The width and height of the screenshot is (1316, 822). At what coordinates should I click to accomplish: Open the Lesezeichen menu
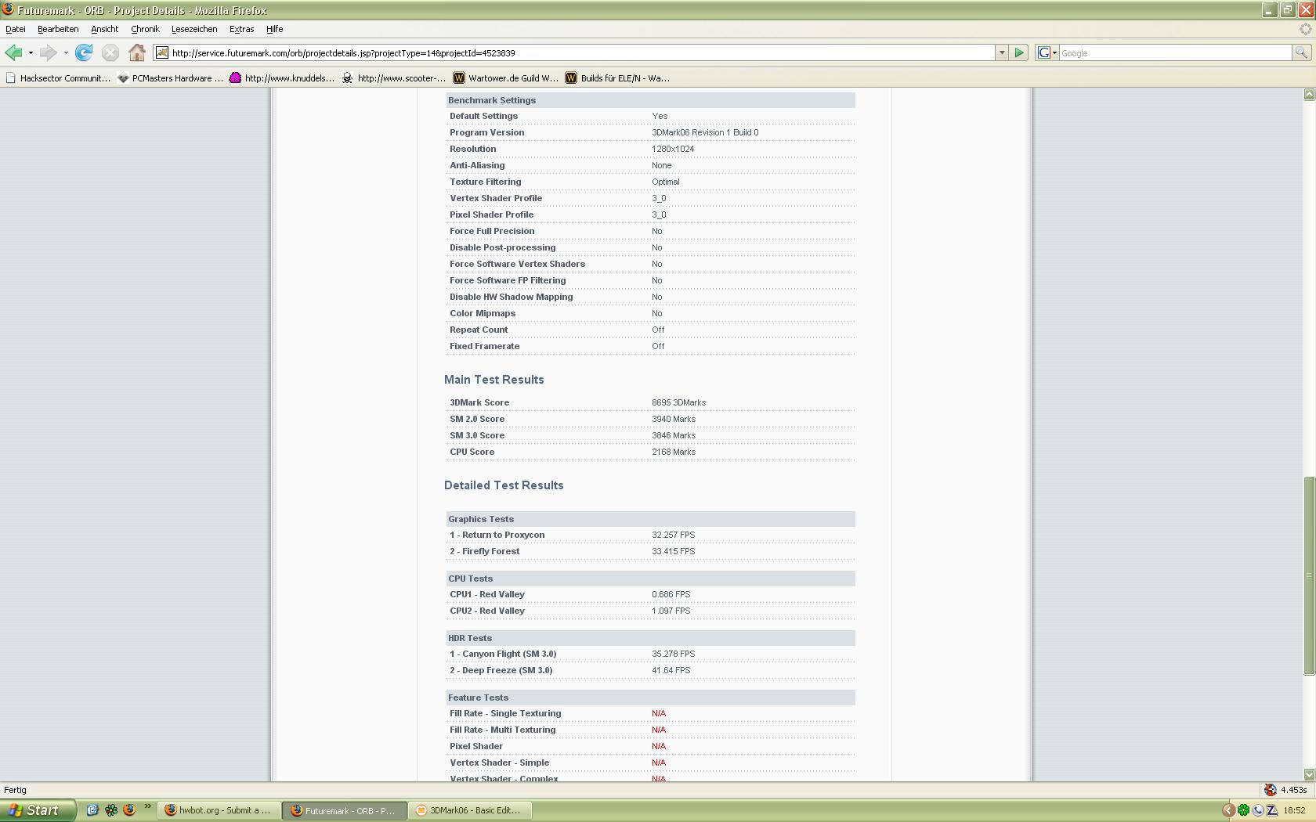(194, 29)
